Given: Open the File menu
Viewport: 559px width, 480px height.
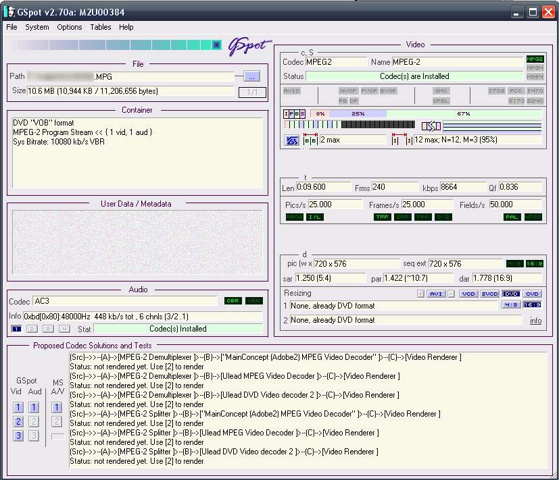Looking at the screenshot, I should (x=11, y=27).
